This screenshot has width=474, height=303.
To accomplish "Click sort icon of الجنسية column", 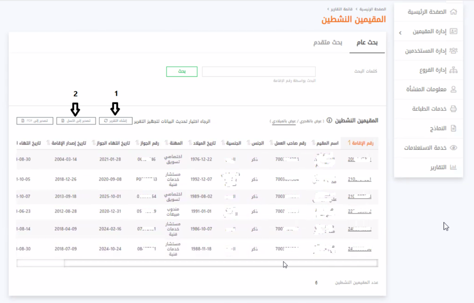I will click(x=223, y=143).
